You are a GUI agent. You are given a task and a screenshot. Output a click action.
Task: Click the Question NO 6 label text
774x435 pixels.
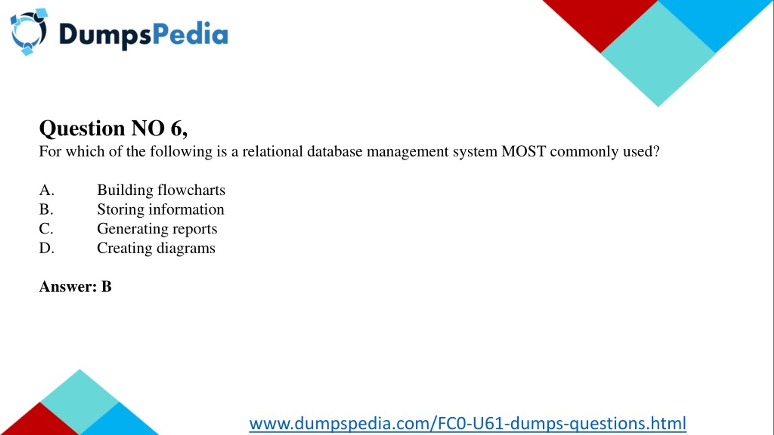113,127
